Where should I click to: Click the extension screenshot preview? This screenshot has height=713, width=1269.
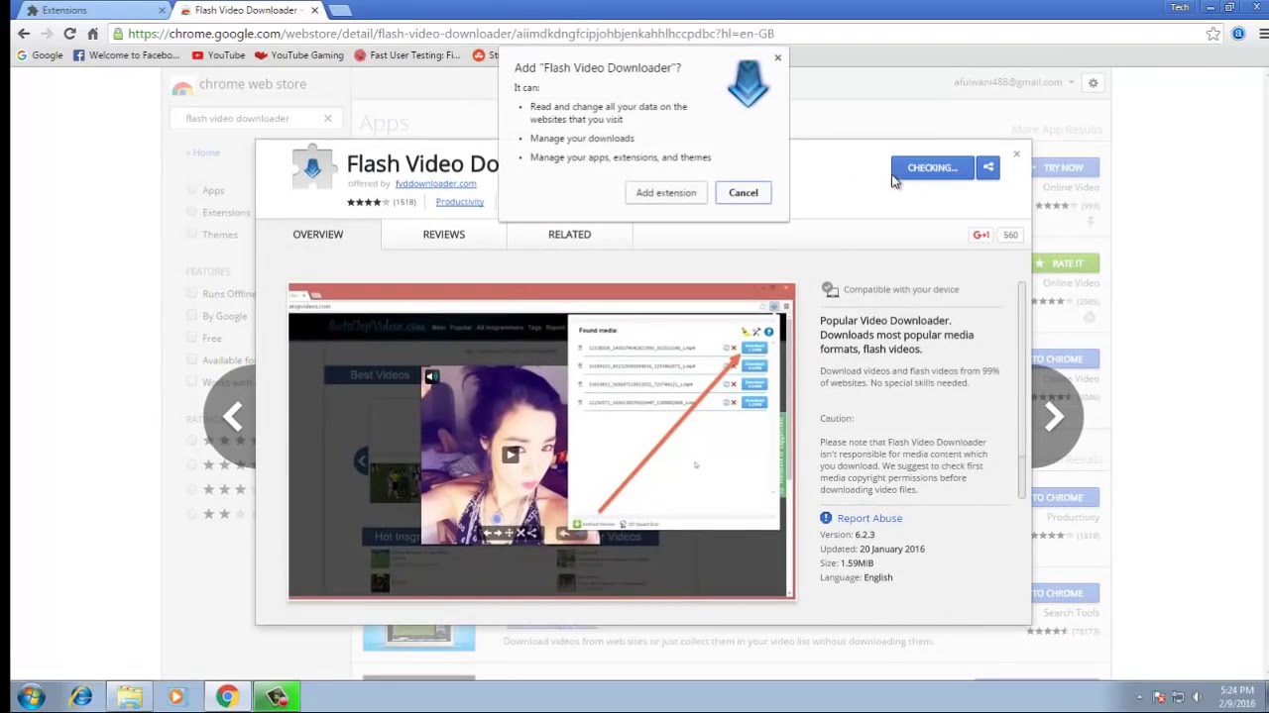[541, 442]
